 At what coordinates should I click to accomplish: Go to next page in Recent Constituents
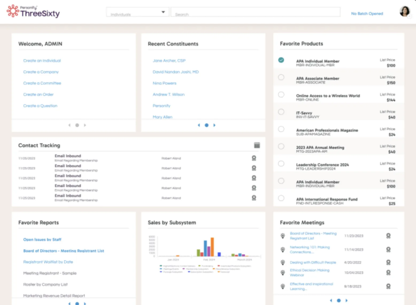[214, 125]
